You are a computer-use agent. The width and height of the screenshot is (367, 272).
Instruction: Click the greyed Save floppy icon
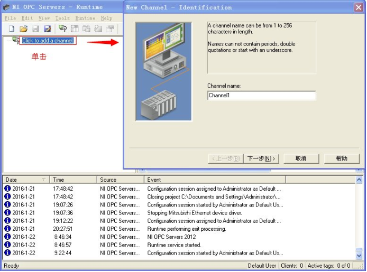[x=35, y=29]
